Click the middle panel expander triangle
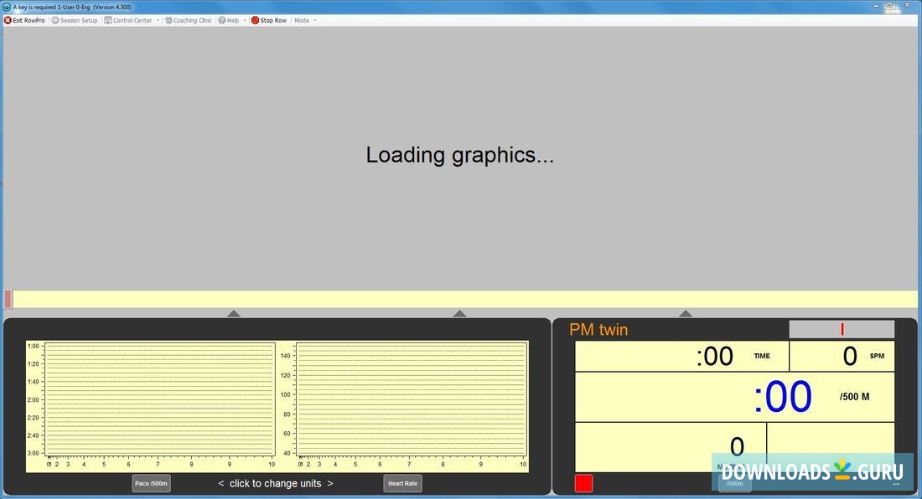This screenshot has width=922, height=499. pyautogui.click(x=460, y=313)
